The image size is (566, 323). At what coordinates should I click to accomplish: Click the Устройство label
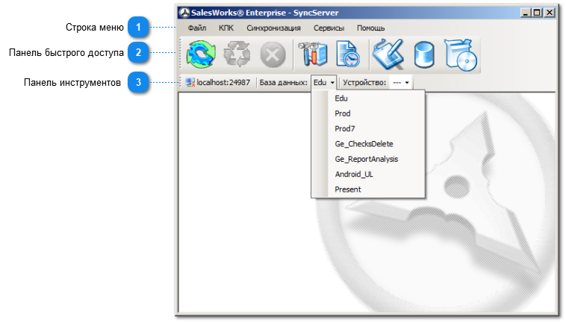(364, 83)
